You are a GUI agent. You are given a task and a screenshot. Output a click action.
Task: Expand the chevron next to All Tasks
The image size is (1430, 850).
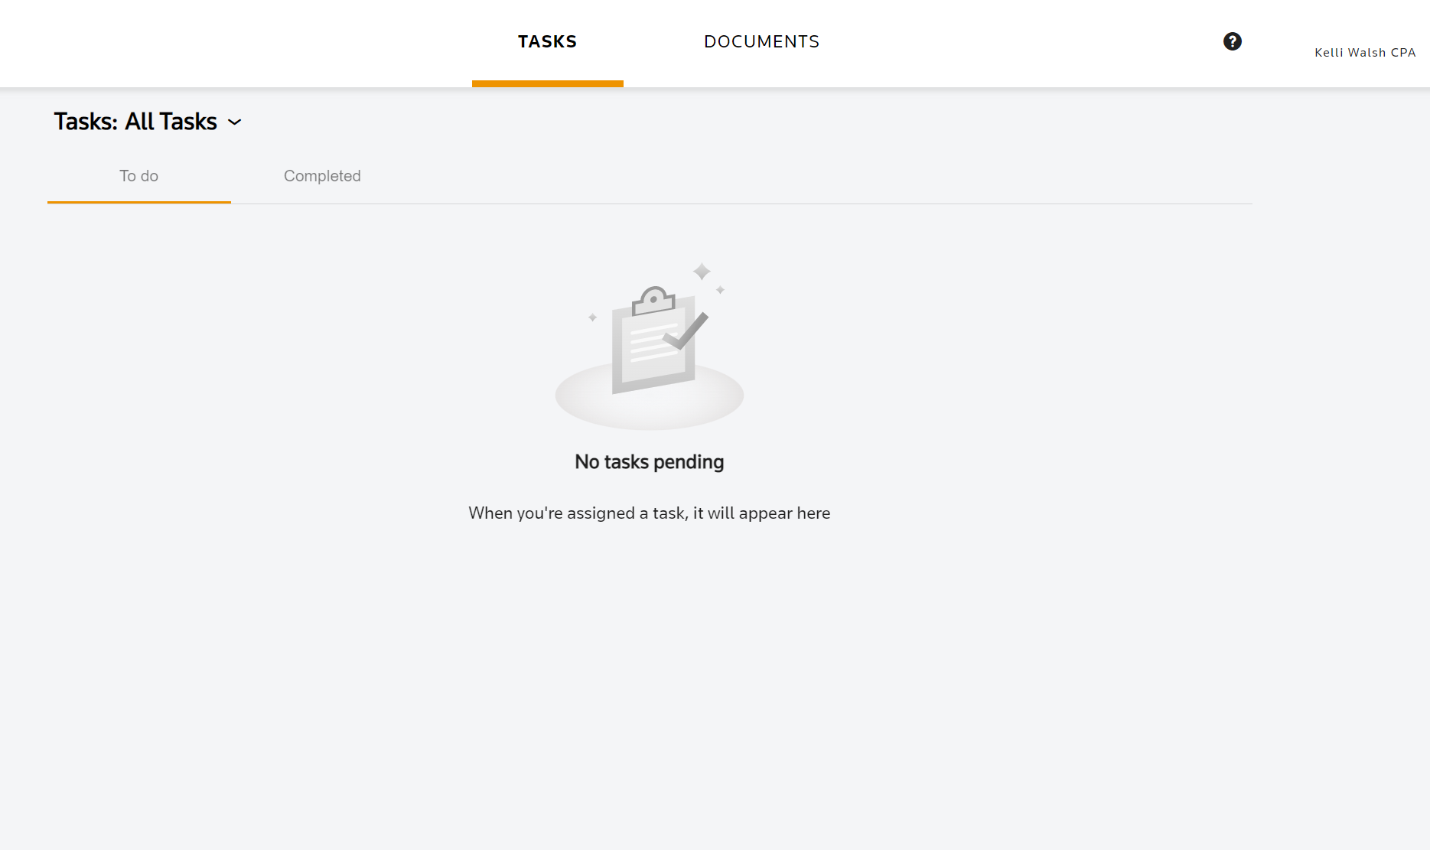click(235, 122)
